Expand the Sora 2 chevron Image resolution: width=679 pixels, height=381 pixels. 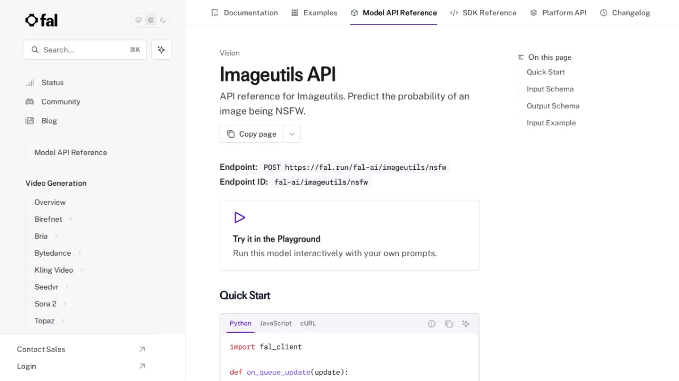(65, 304)
